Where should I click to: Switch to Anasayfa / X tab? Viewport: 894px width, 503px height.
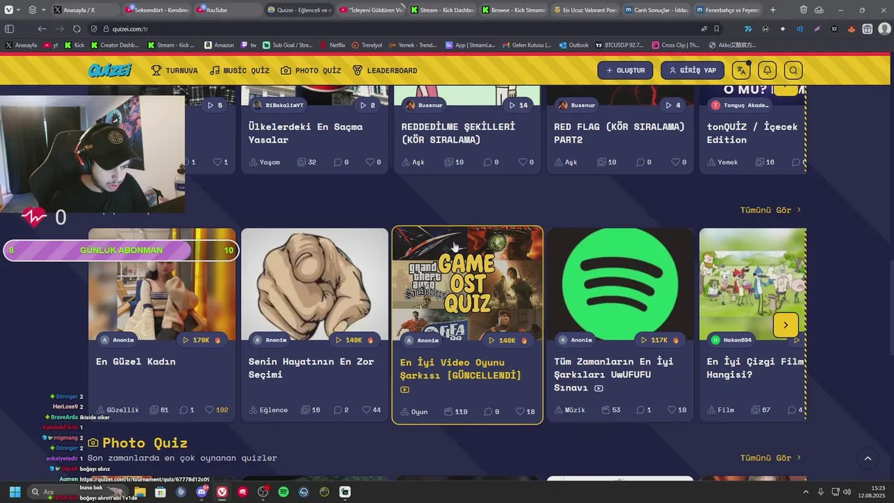point(86,10)
